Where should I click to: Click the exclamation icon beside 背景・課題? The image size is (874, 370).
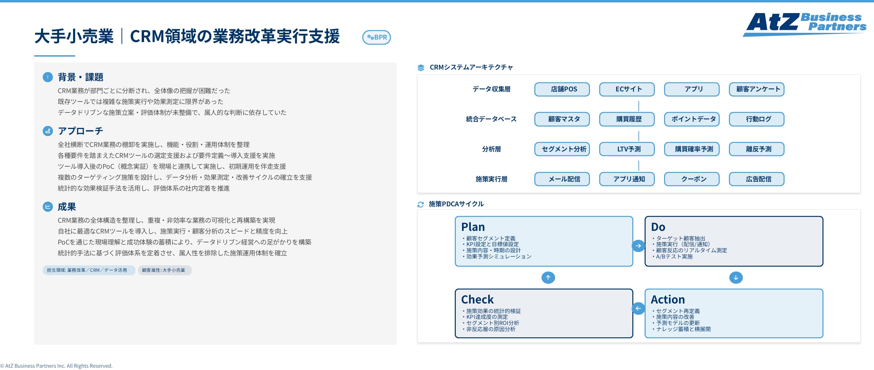[x=48, y=77]
